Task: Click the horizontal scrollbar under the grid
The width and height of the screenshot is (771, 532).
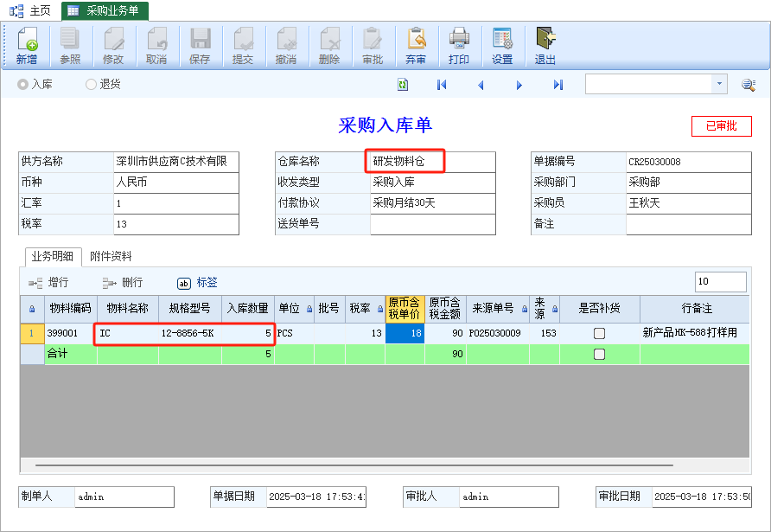Action: tap(354, 465)
